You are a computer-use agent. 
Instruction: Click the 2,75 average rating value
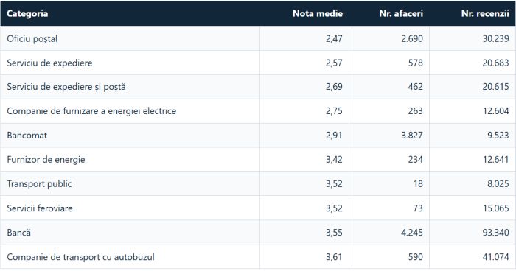[x=334, y=111]
